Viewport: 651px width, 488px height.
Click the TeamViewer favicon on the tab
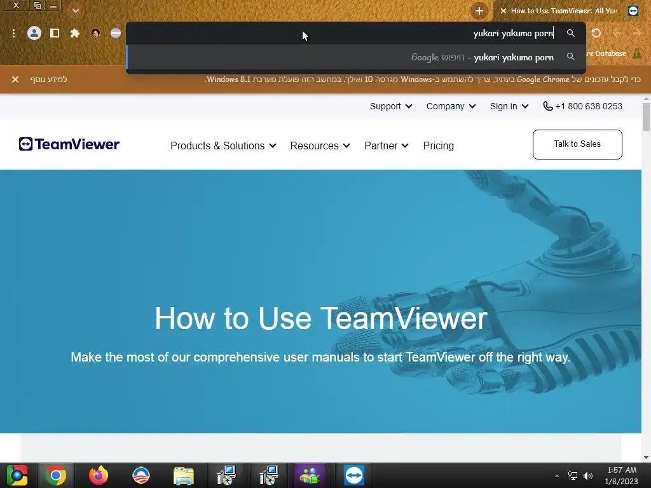tap(633, 11)
